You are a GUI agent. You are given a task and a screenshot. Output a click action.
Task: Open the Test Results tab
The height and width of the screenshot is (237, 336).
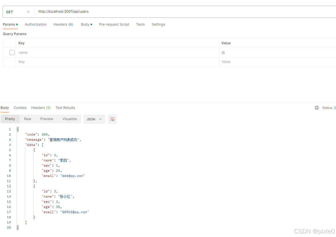pos(65,108)
